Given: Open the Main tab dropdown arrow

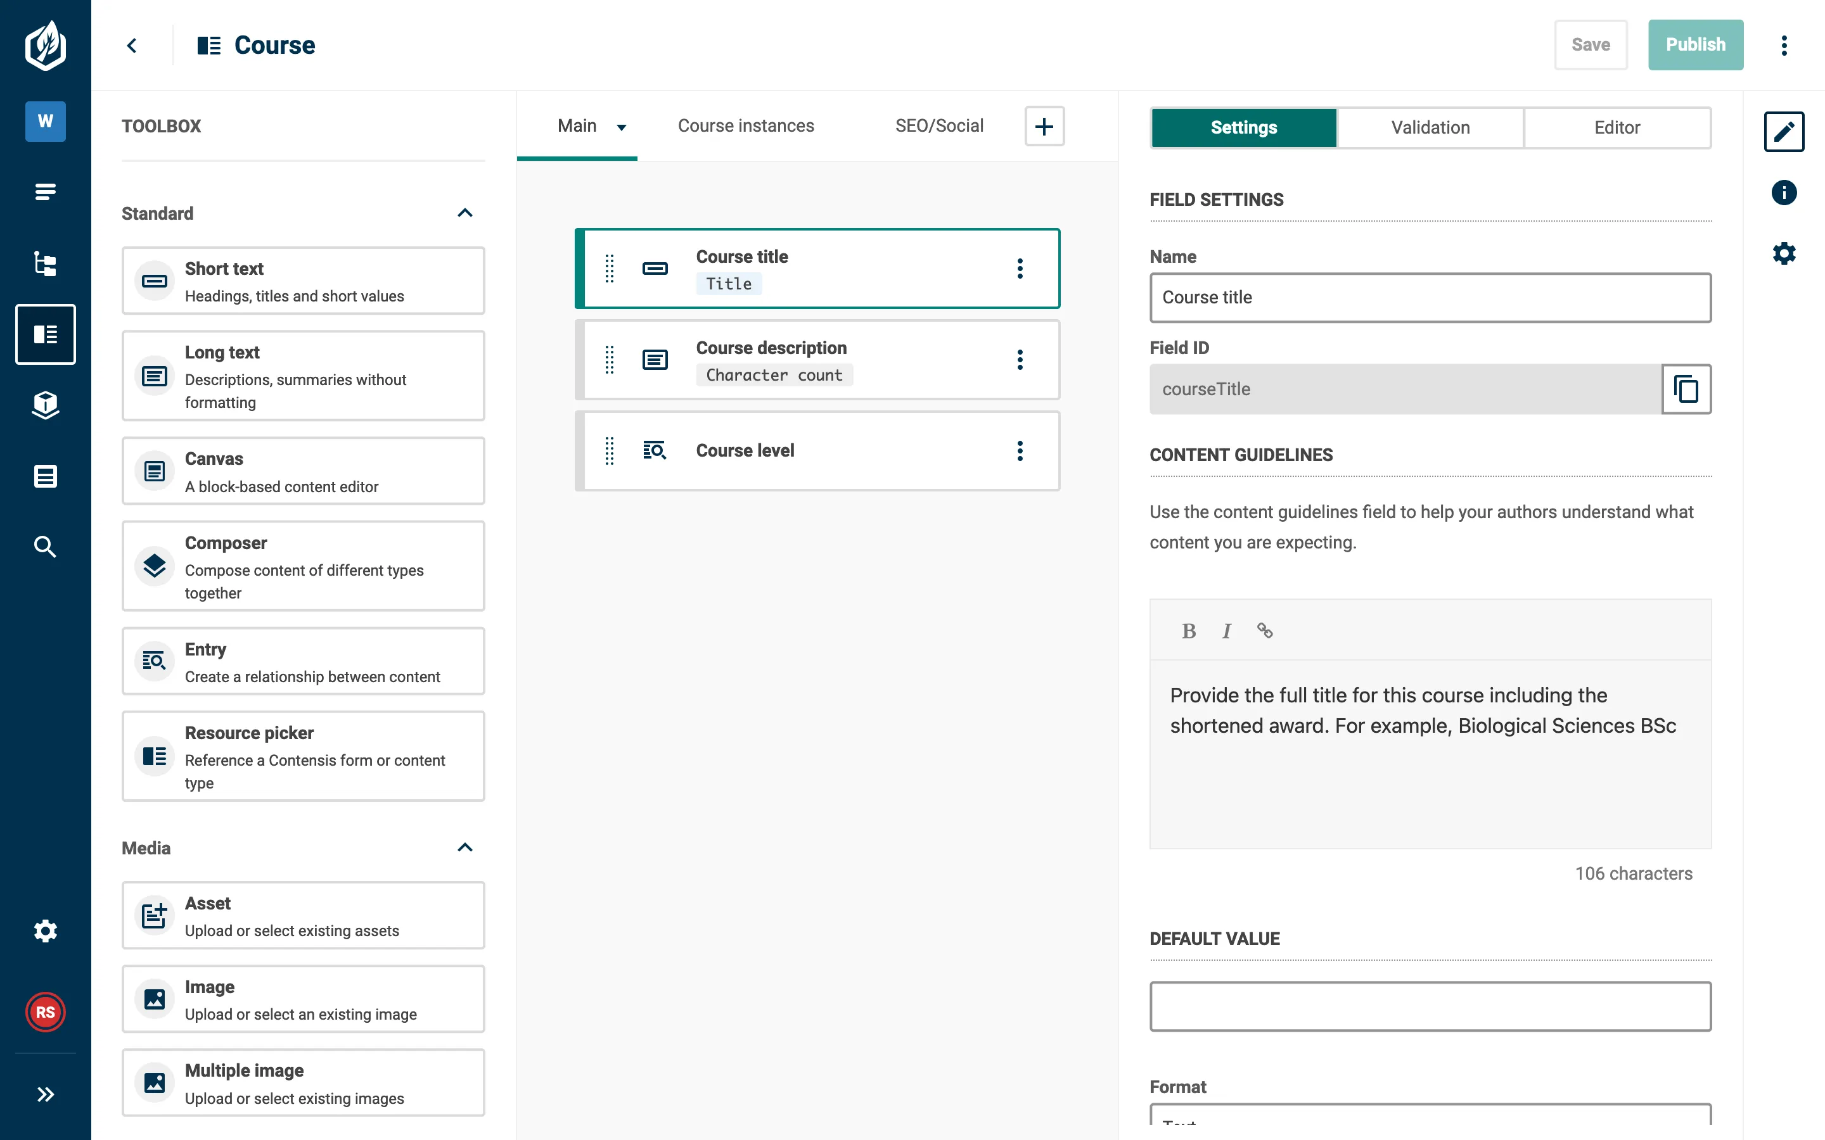Looking at the screenshot, I should (x=622, y=127).
